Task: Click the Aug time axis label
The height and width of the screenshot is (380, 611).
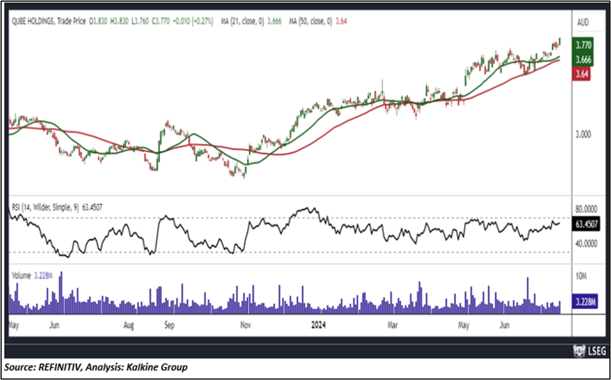Action: 129,325
